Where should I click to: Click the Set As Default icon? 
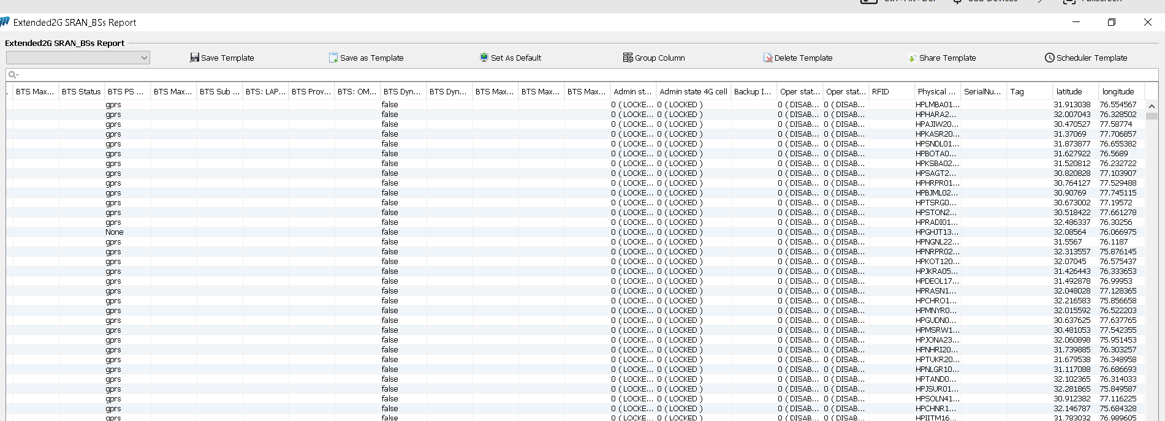coord(484,58)
